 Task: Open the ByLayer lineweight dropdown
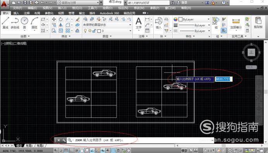[194, 25]
